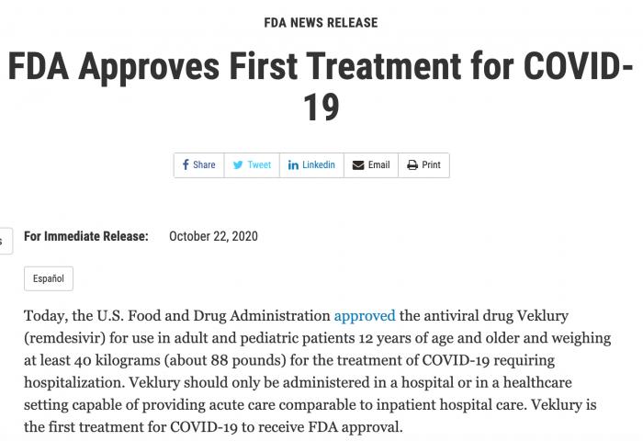The height and width of the screenshot is (441, 643).
Task: Open the blue "approved" hyperlink
Action: click(365, 316)
